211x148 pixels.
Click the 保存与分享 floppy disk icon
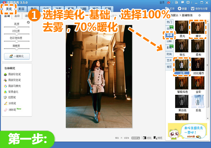pos(193,8)
